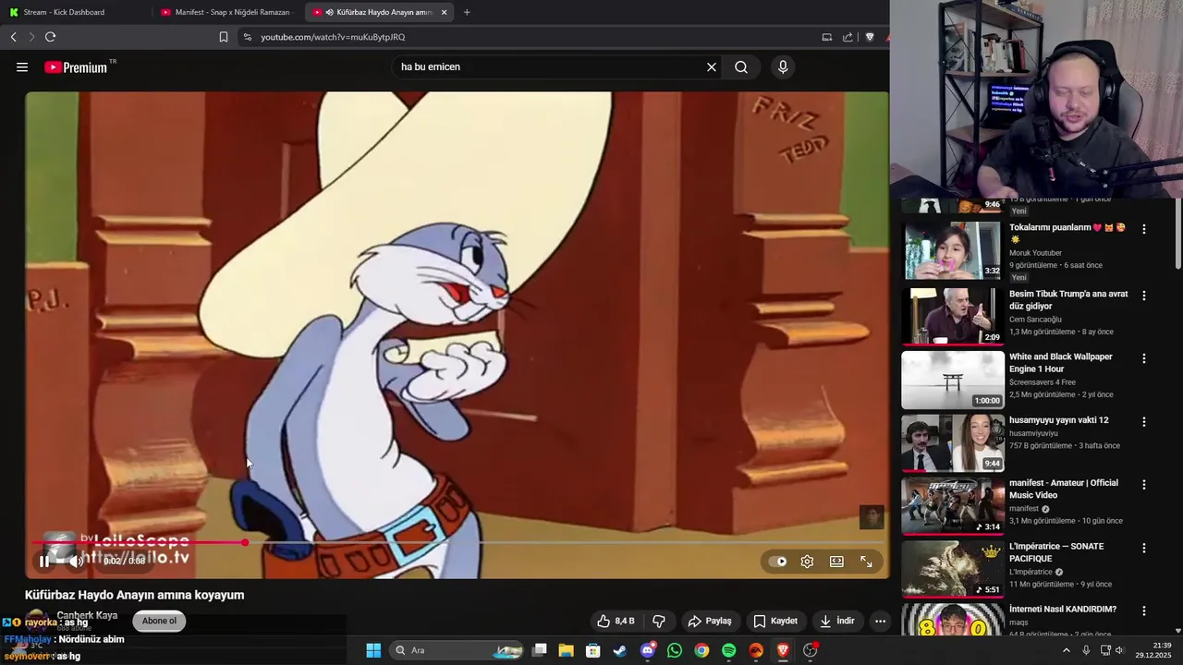
Task: Open Spotify from the taskbar
Action: coord(729,650)
